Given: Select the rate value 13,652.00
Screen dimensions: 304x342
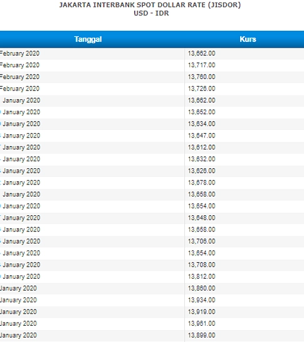Looking at the screenshot, I should [202, 112].
